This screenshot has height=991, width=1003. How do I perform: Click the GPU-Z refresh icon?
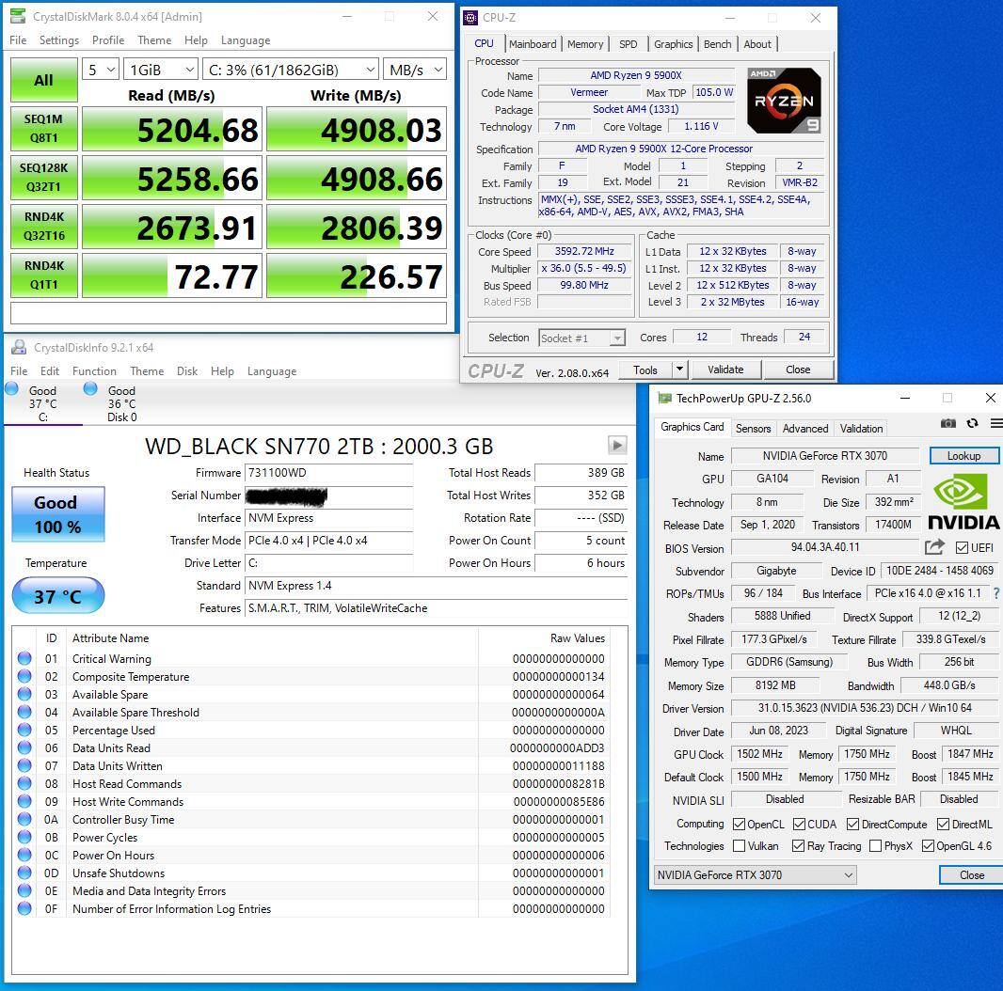(x=972, y=424)
